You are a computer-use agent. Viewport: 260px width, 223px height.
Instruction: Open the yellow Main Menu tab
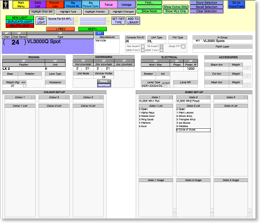pos(21,5)
